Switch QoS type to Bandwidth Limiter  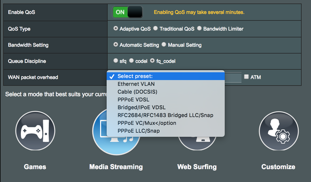199,29
